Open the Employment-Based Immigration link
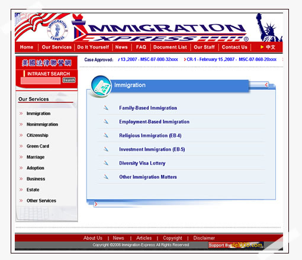This screenshot has height=260, width=302. [154, 121]
